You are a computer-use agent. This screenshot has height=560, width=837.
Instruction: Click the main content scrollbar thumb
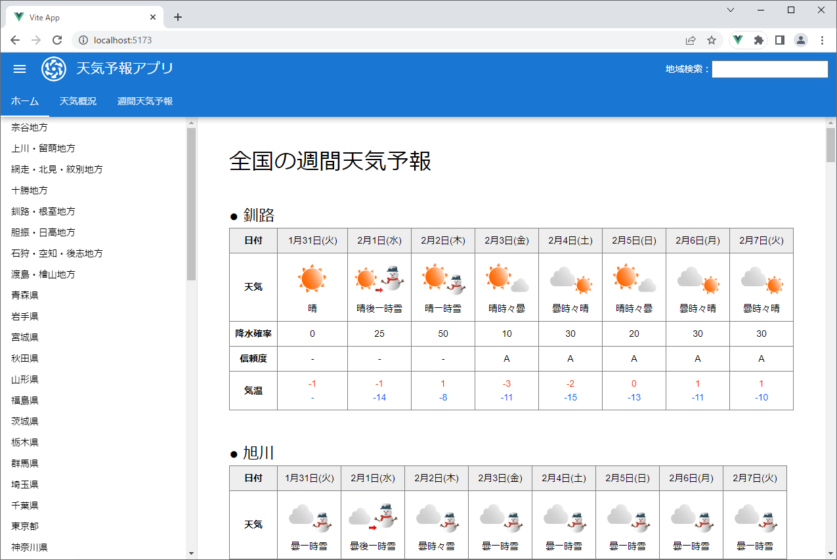point(831,145)
